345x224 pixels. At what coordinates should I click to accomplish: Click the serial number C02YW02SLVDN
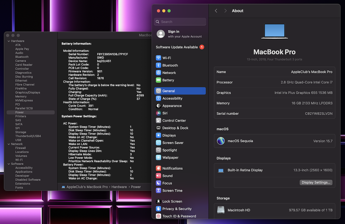[319, 114]
